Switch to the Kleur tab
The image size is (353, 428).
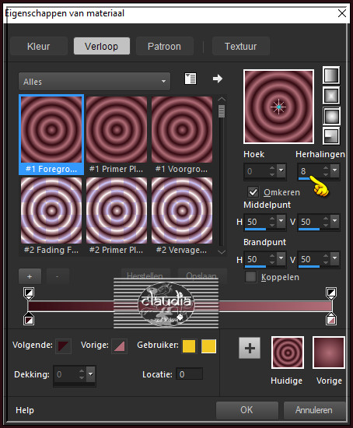(38, 46)
